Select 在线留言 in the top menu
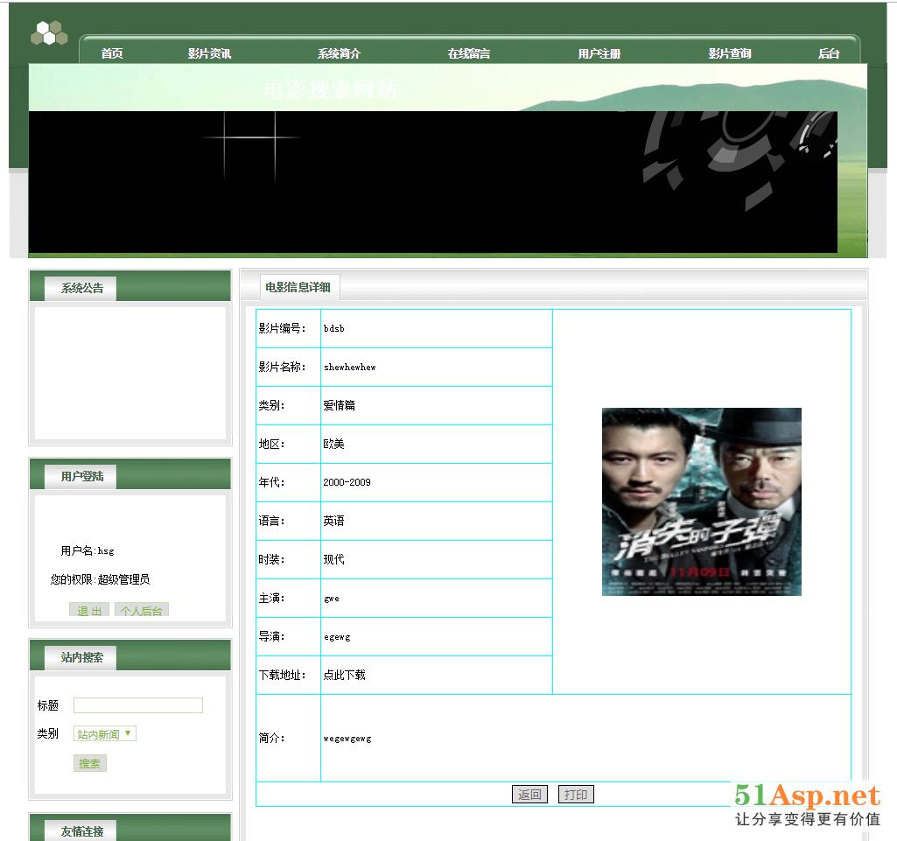The image size is (897, 841). pos(468,53)
